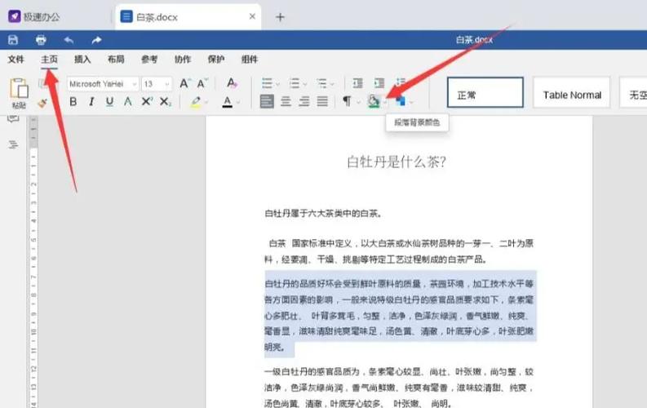Click the multilevel list icon

coord(321,84)
